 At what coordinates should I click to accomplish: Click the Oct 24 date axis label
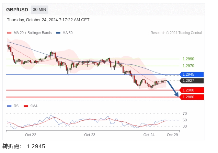pos(149,135)
